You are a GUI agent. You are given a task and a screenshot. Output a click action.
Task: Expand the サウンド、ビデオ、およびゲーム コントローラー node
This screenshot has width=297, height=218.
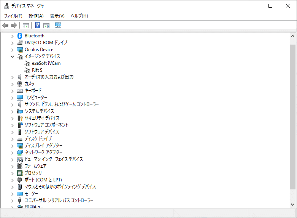(x=12, y=105)
